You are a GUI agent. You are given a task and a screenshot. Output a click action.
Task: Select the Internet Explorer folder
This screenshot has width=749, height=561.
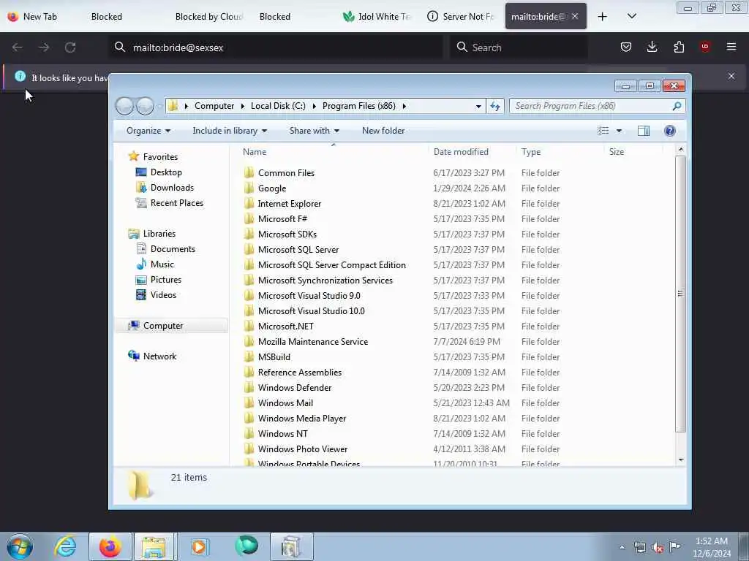coord(289,203)
